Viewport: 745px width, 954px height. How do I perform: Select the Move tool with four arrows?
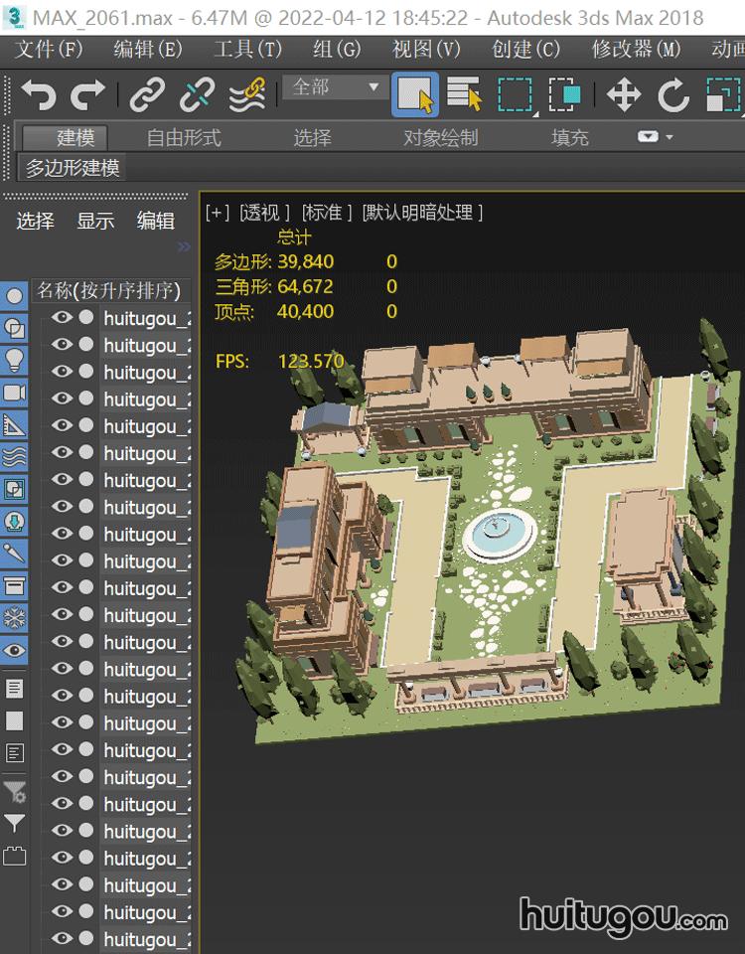click(x=623, y=95)
